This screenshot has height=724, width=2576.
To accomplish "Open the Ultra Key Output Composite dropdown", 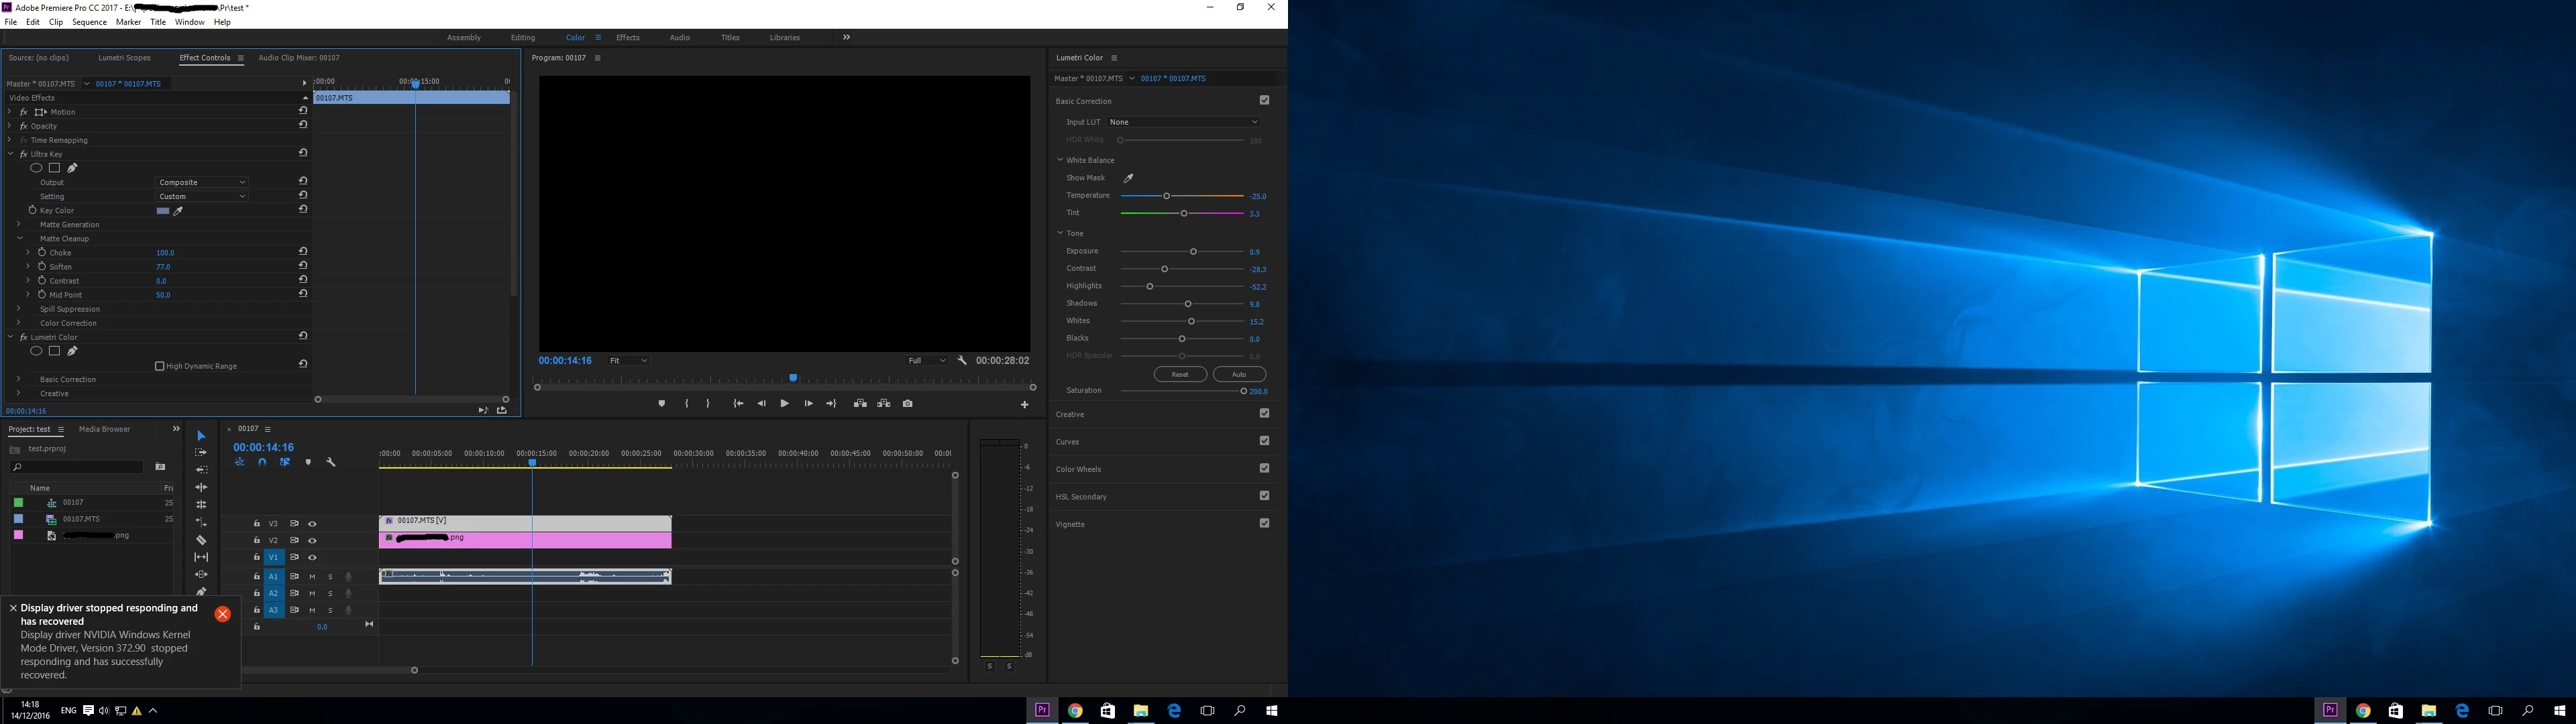I will pyautogui.click(x=202, y=182).
